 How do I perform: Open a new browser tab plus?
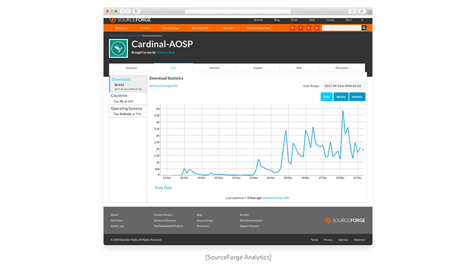369,12
